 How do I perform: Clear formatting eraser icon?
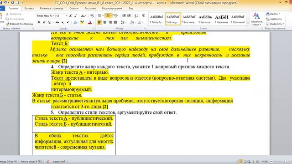click(x=92, y=16)
